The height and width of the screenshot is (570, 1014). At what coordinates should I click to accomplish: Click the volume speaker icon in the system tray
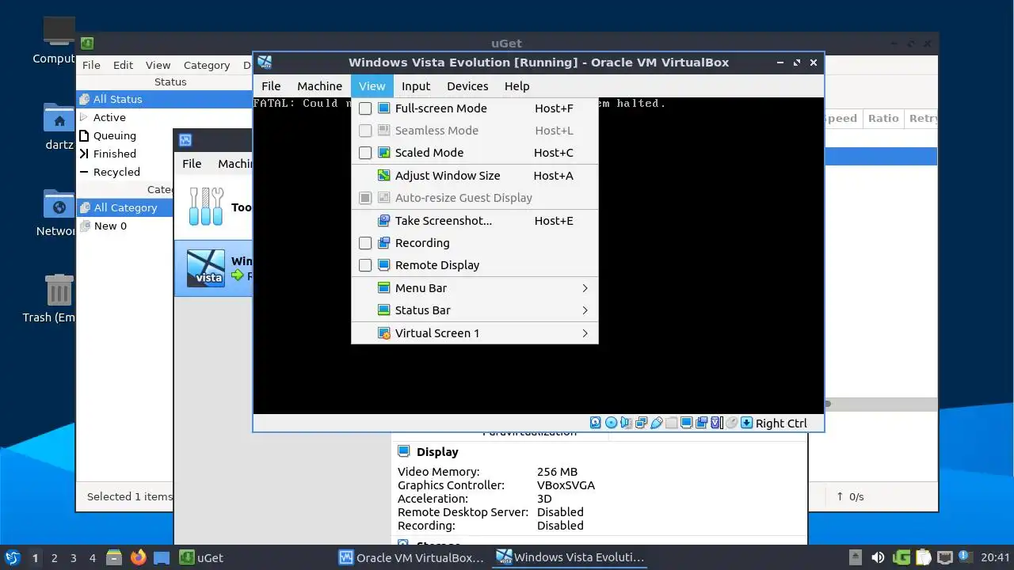[878, 557]
